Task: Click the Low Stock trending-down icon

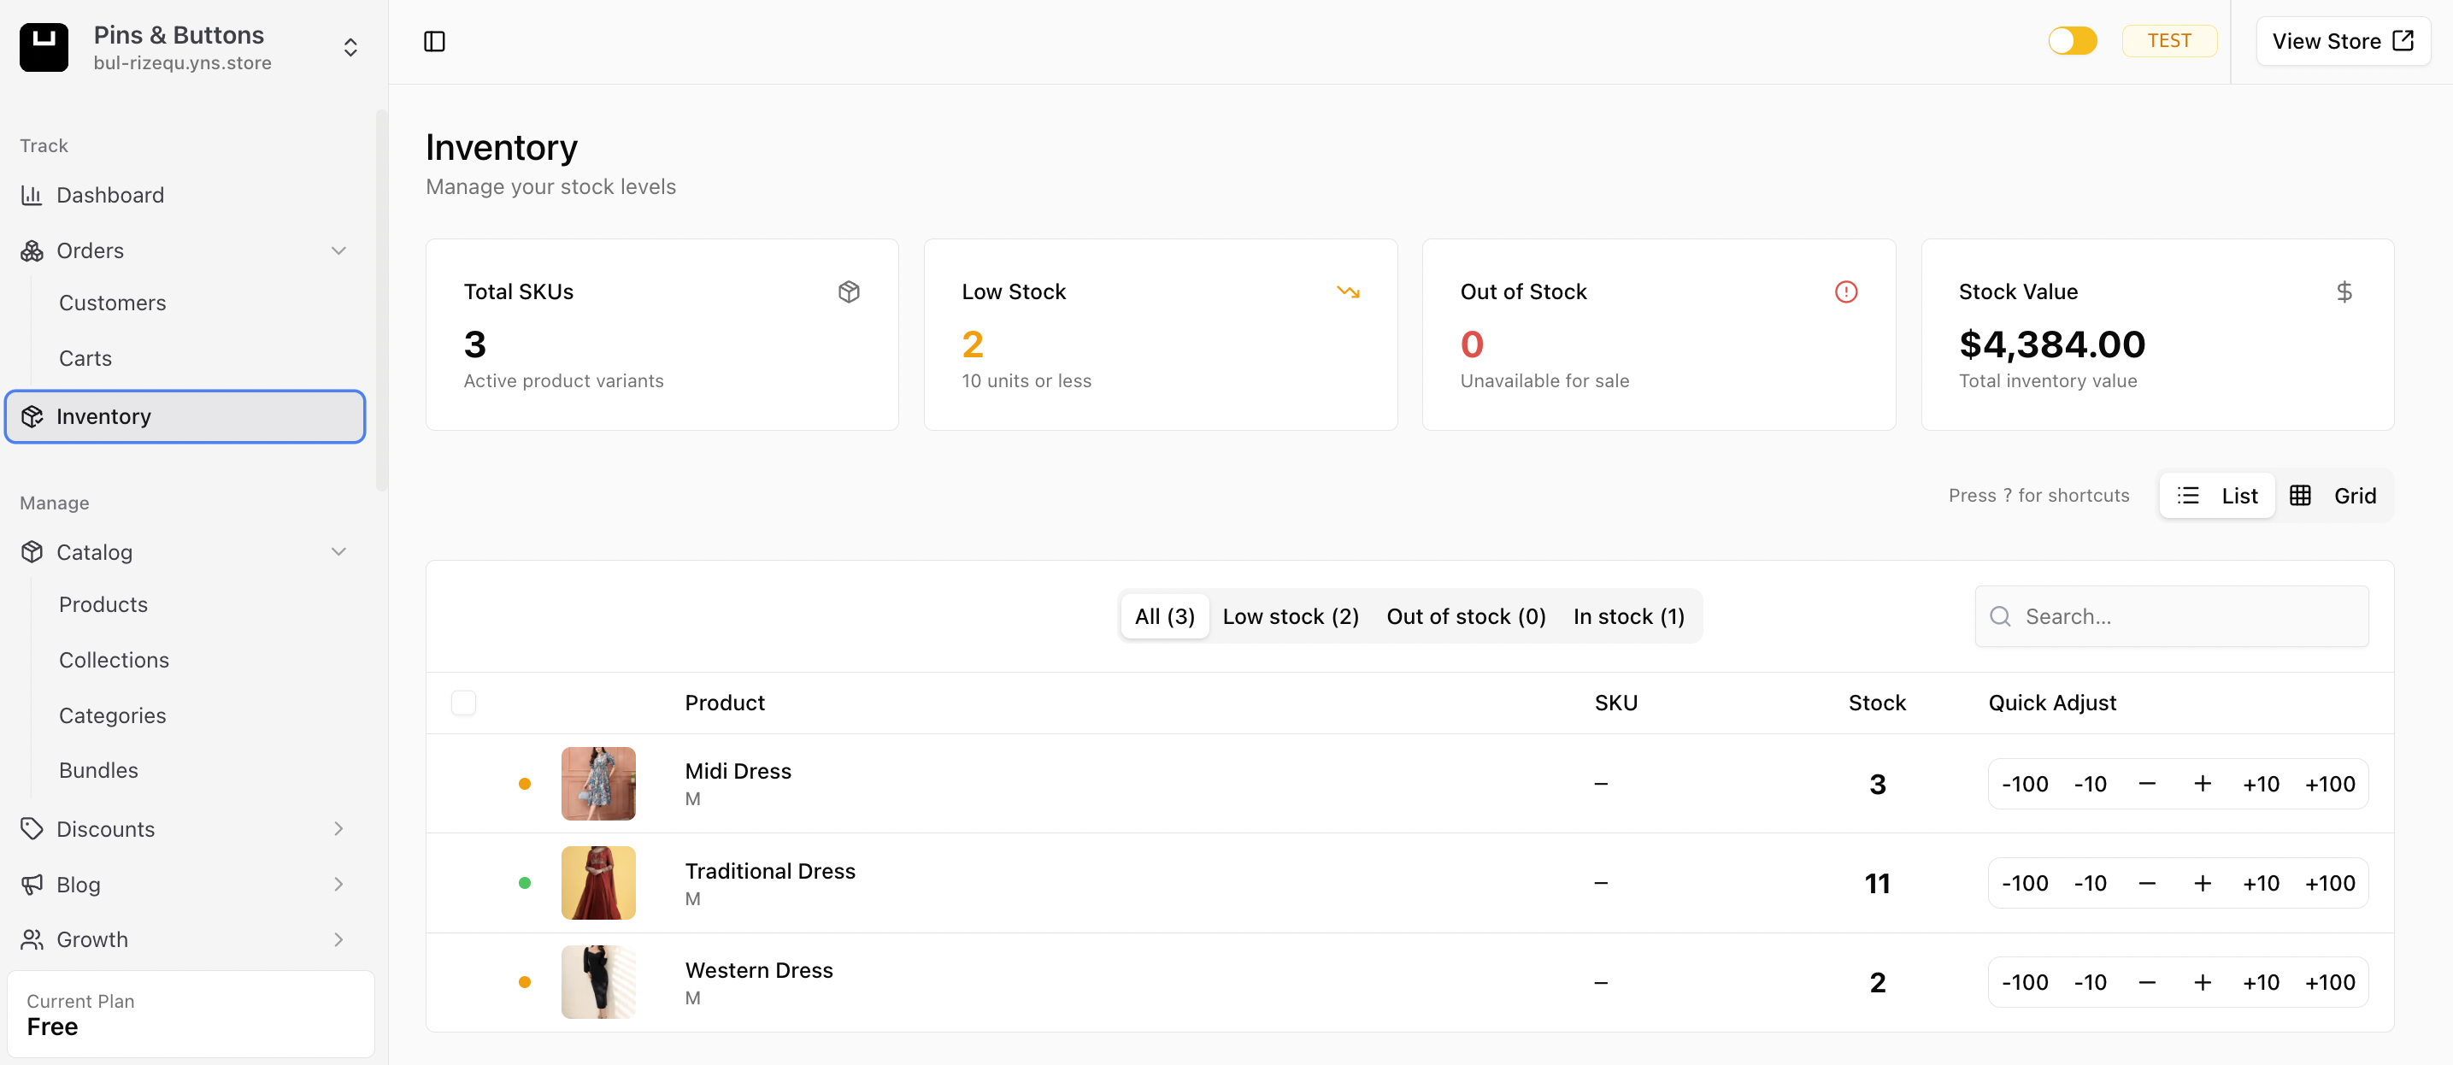Action: pyautogui.click(x=1347, y=291)
